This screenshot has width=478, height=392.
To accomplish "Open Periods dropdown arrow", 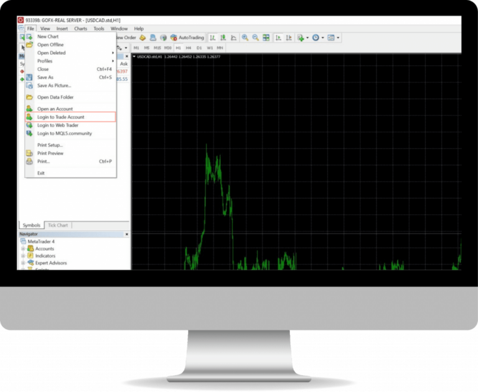I will (323, 38).
